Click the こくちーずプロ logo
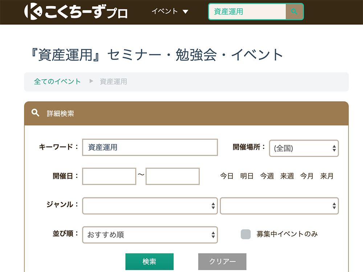 click(76, 11)
